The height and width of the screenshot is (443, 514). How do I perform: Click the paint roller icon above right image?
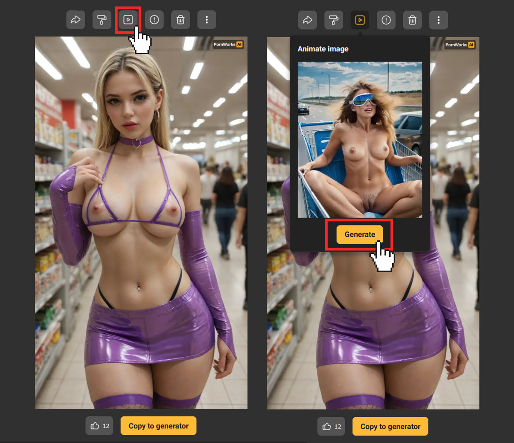[334, 20]
